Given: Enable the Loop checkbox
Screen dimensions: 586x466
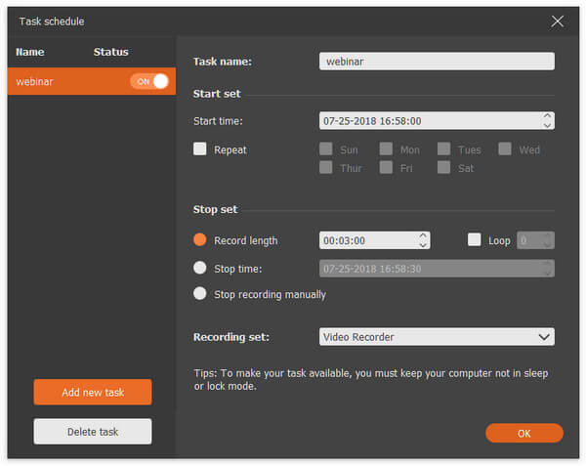Looking at the screenshot, I should [475, 239].
